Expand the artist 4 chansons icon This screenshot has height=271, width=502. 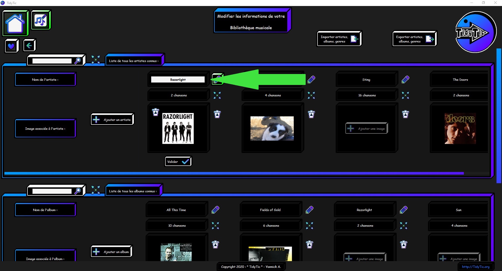tap(311, 95)
